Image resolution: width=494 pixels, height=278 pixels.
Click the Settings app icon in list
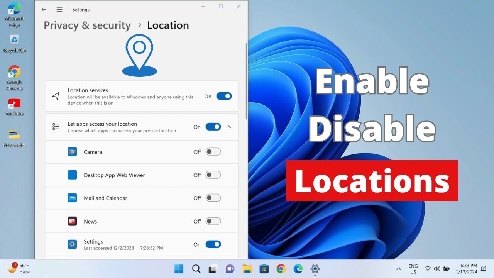[72, 244]
